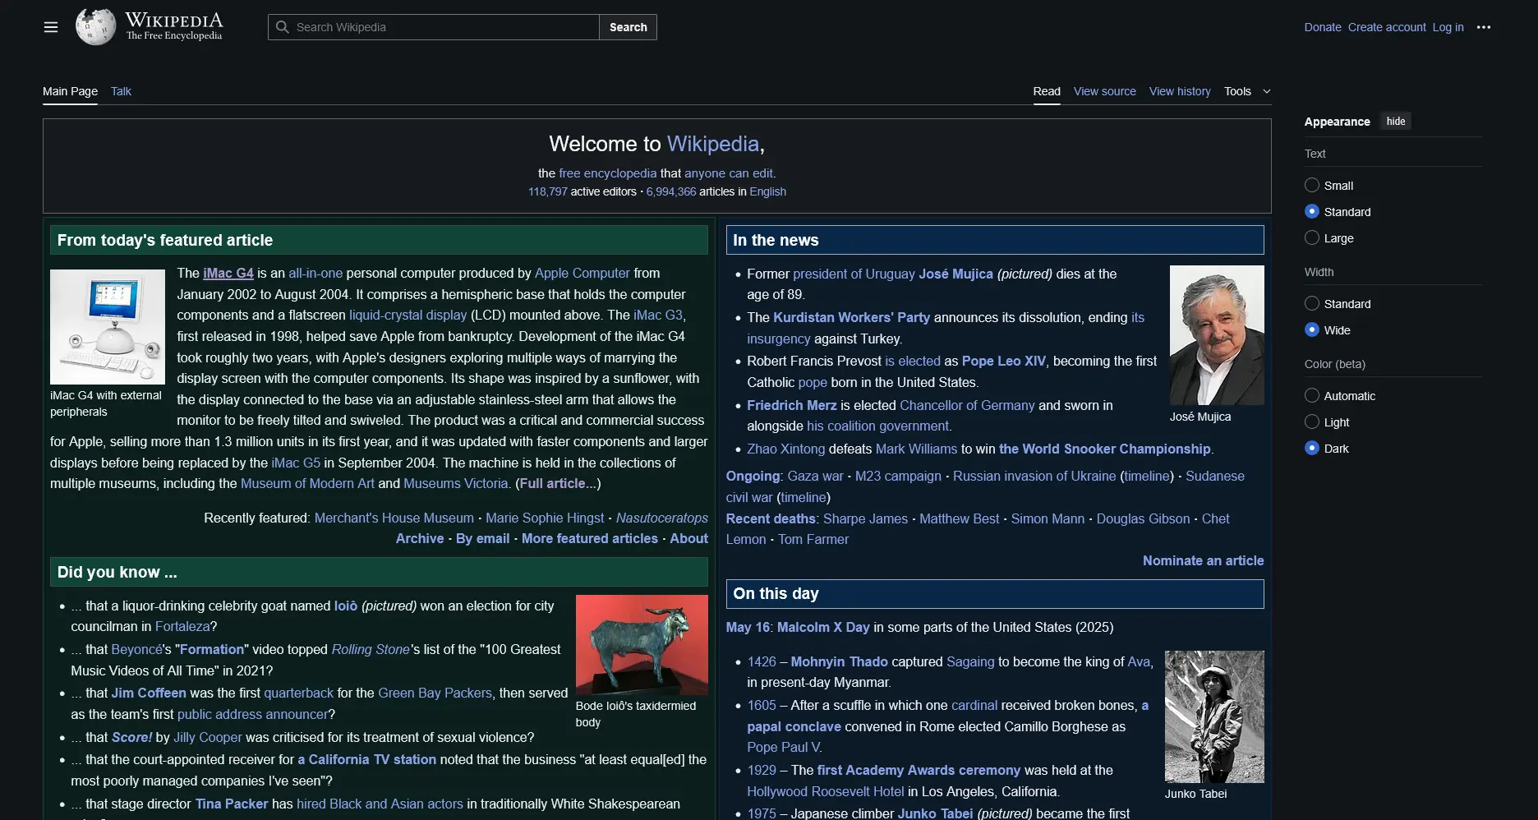Open More featured articles link
The width and height of the screenshot is (1538, 820).
(589, 539)
